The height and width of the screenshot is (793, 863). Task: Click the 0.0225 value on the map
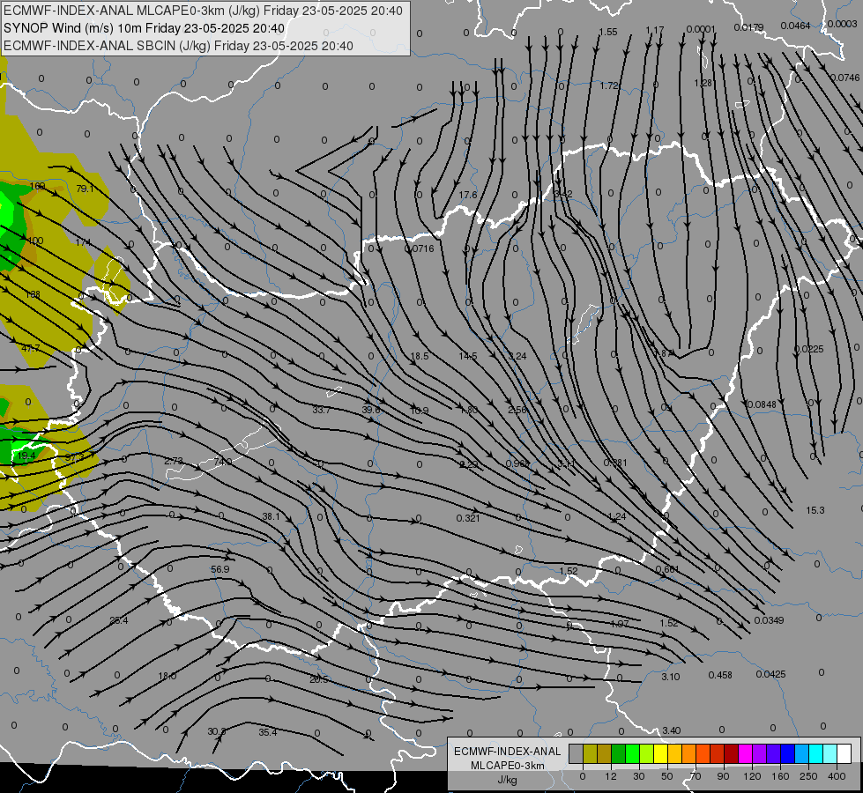809,349
